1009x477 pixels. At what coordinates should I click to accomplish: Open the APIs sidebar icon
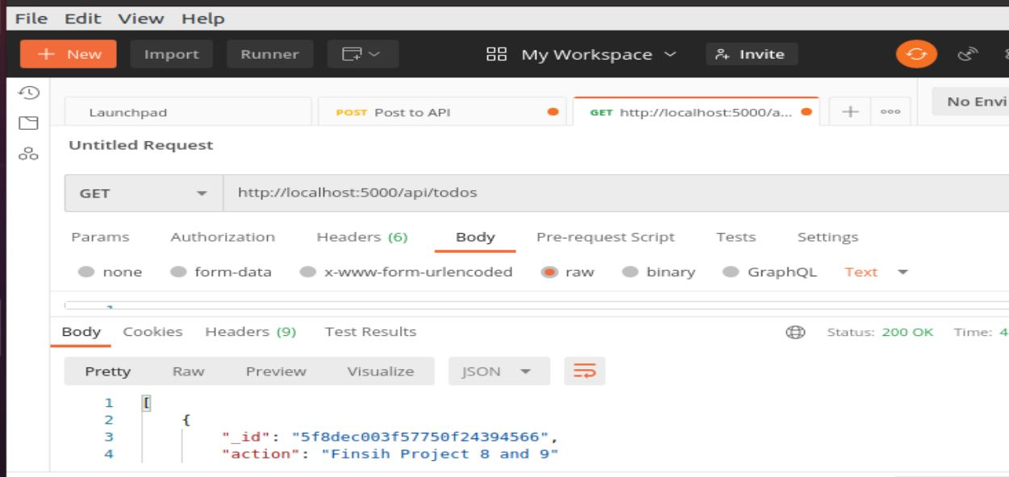[28, 154]
